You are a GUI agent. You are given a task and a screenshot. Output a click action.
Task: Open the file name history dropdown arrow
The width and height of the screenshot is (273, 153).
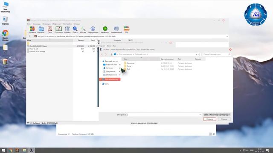[x=200, y=115]
